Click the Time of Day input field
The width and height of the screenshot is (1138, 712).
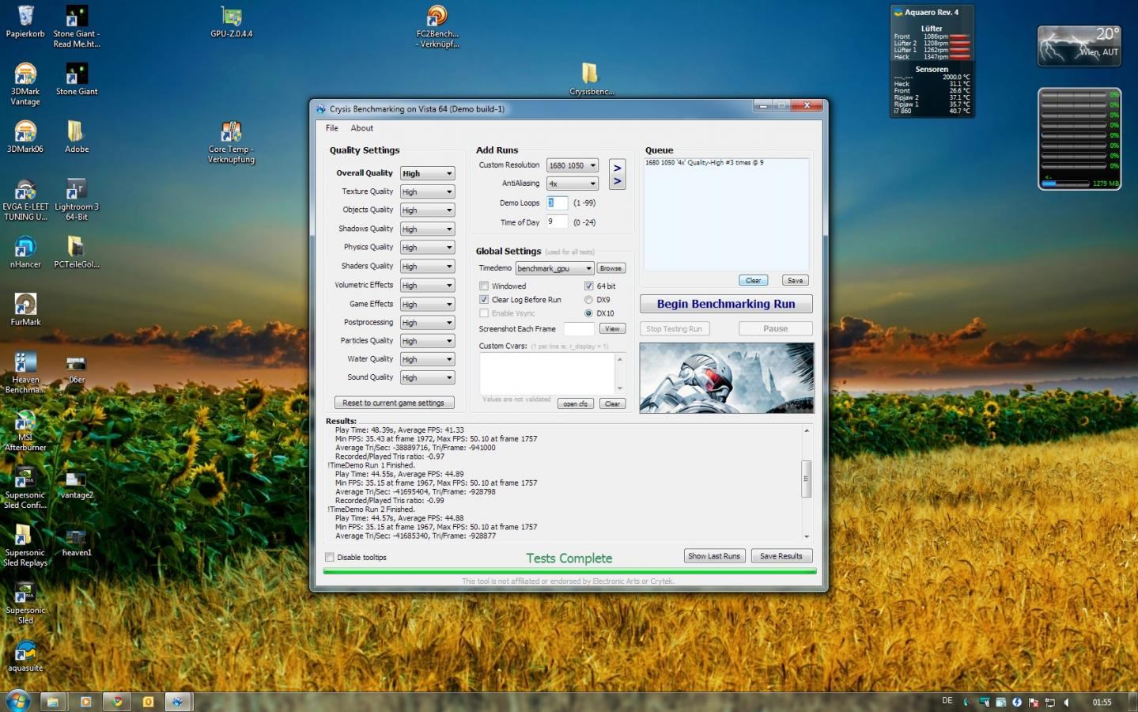coord(557,222)
